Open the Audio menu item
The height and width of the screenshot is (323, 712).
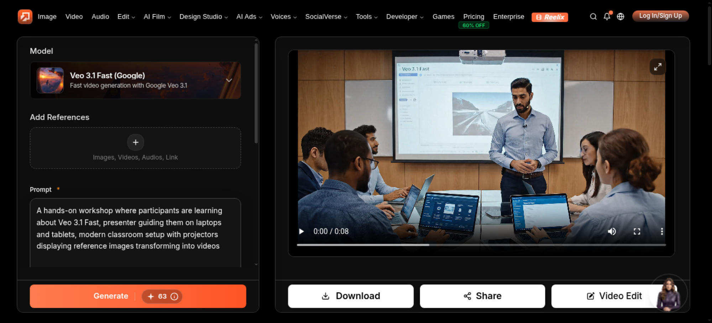coord(100,17)
